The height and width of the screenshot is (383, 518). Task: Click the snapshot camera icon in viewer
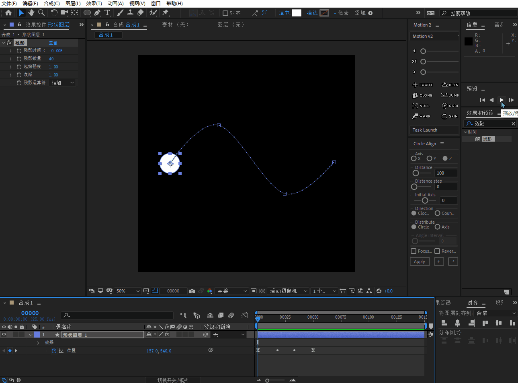tap(192, 291)
